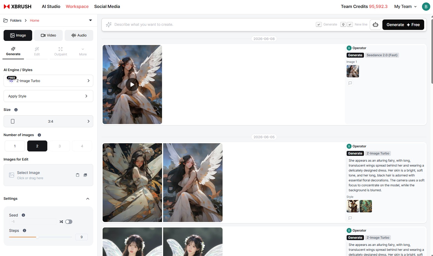Click Generate tag in Seedance entry
The height and width of the screenshot is (256, 433).
(355, 55)
